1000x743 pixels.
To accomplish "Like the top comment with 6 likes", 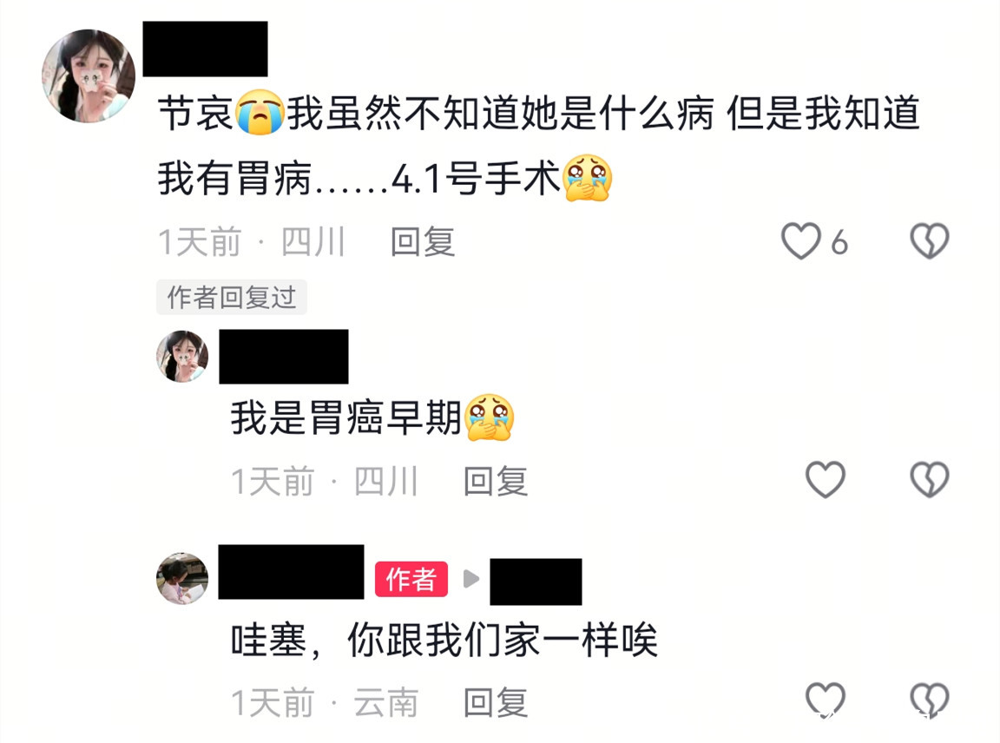I will pos(801,240).
